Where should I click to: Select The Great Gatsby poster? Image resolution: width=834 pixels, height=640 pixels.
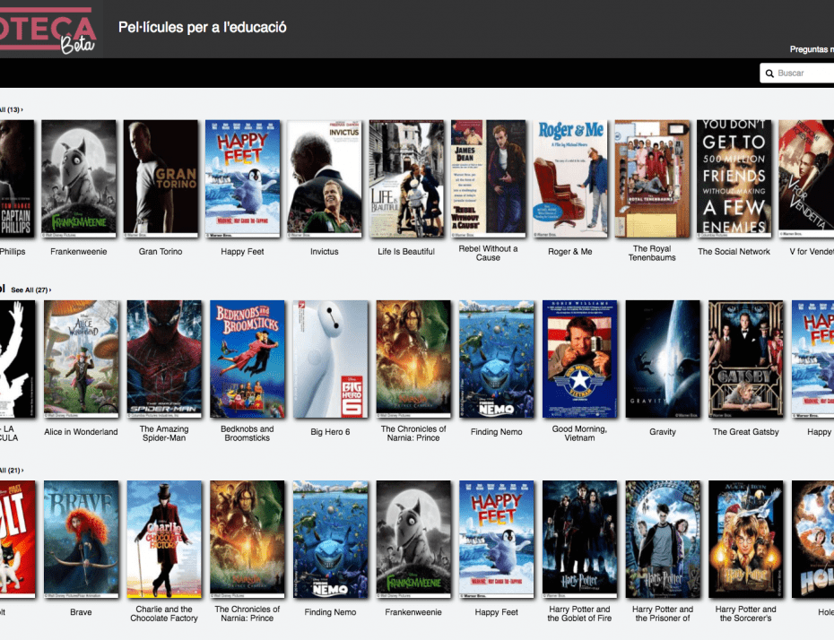746,359
